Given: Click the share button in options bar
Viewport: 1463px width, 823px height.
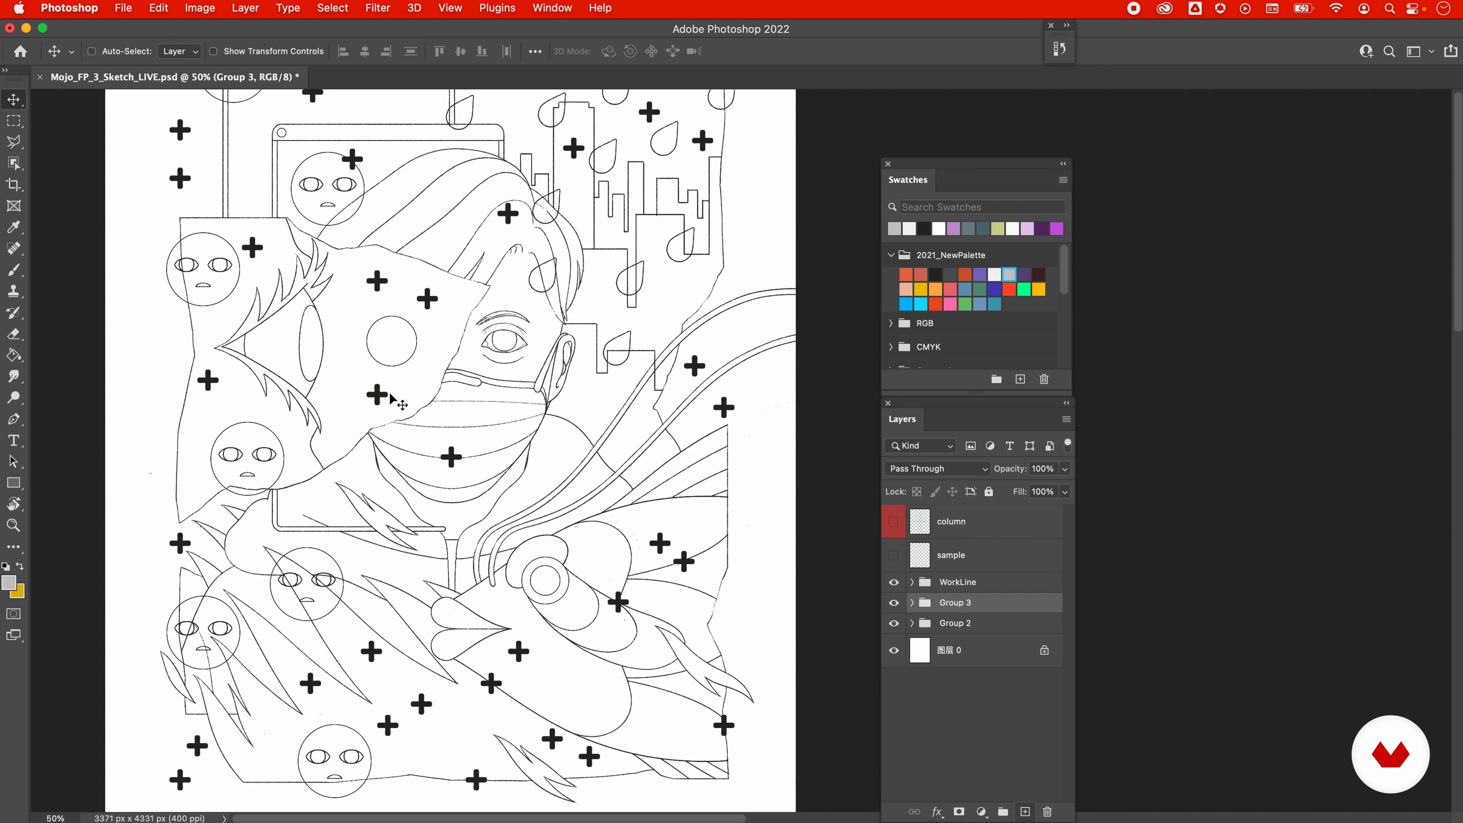Looking at the screenshot, I should pos(1450,51).
